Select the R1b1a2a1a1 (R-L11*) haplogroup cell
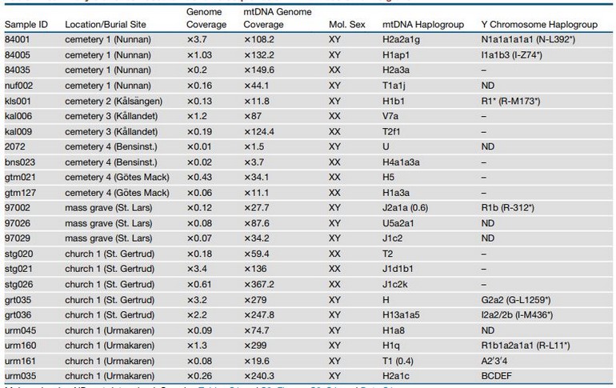Viewport: 616px width, 388px height. pos(526,346)
